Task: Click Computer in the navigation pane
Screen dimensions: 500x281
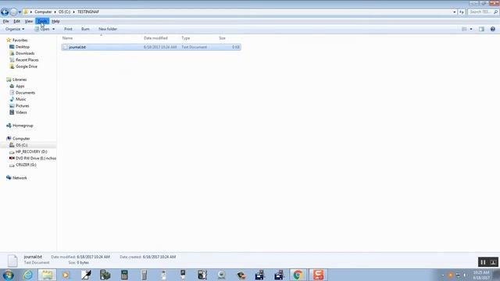Action: pyautogui.click(x=18, y=139)
